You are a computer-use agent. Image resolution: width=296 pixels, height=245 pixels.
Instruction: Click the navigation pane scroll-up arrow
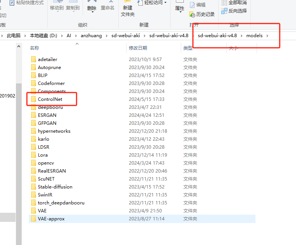(19, 46)
